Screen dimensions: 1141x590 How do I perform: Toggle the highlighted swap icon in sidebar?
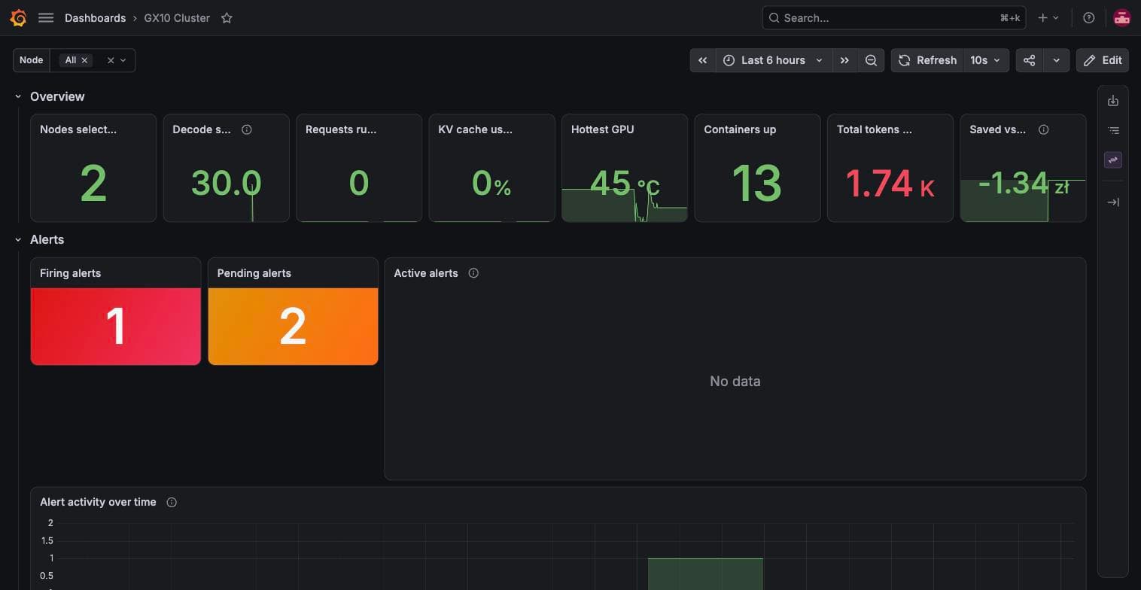coord(1113,160)
